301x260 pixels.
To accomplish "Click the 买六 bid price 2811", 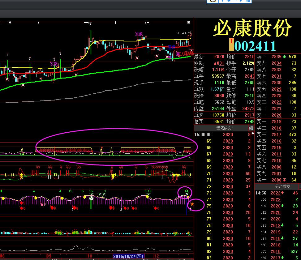I will click(x=277, y=154).
